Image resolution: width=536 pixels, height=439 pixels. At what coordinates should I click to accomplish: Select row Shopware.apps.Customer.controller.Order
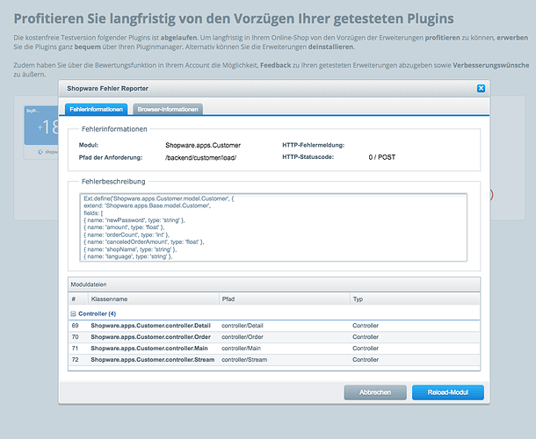click(274, 337)
